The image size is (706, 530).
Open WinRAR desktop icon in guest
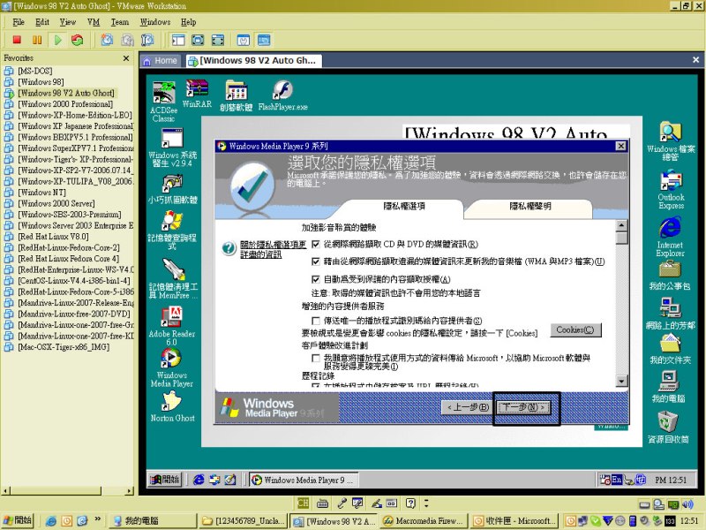(197, 94)
